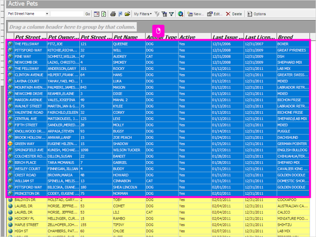The width and height of the screenshot is (316, 237).
Task: Click the globe icon on the LAVINA COURT row
Action: [10, 81]
